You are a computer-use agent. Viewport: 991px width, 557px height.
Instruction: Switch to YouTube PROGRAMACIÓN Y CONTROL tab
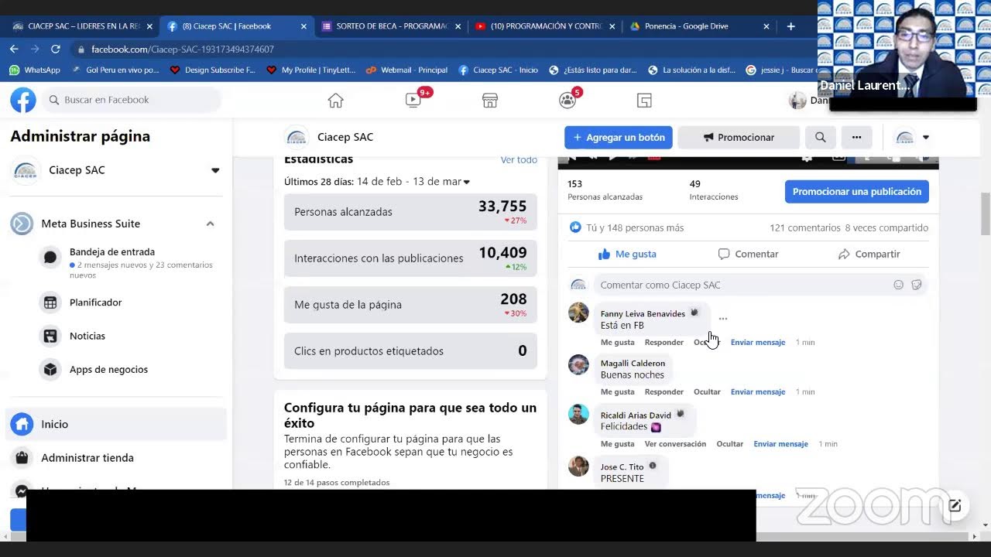click(546, 26)
